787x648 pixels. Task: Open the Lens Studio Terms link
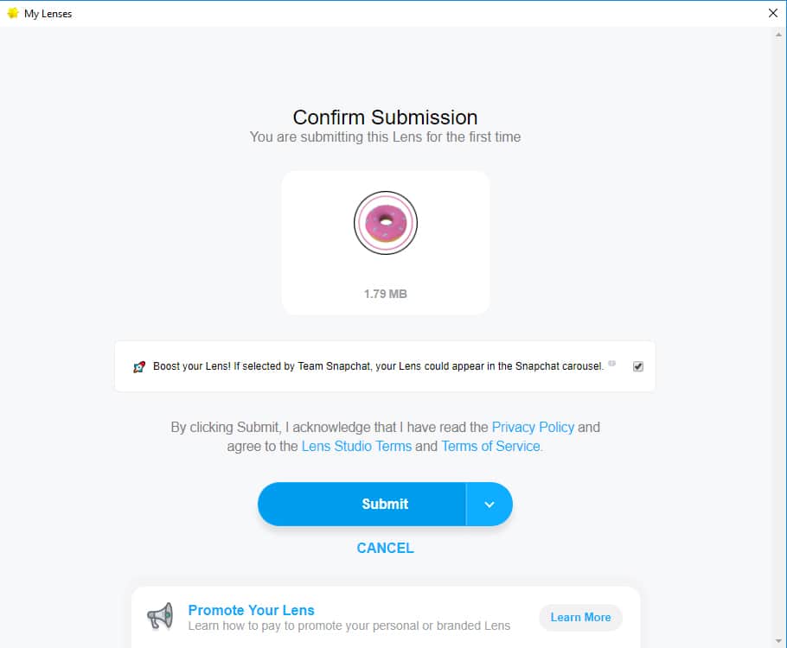(x=356, y=446)
